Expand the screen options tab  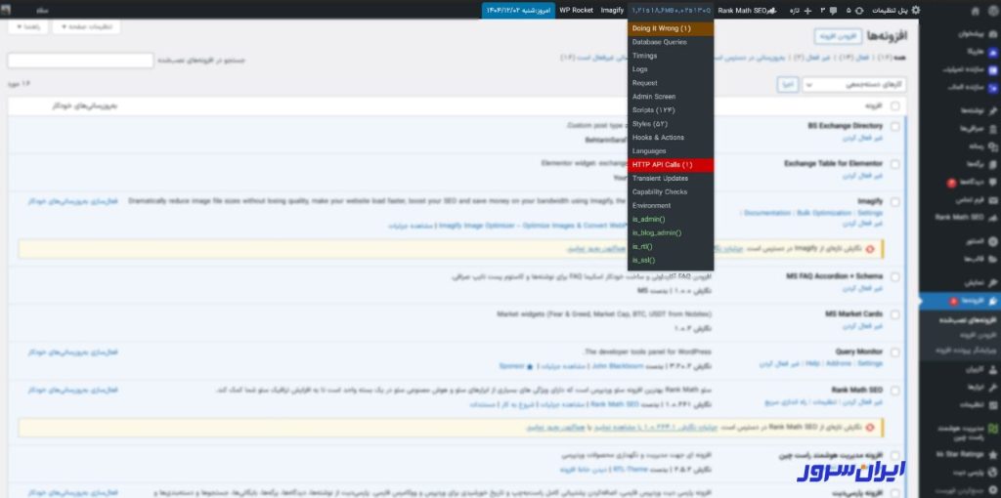pyautogui.click(x=87, y=27)
